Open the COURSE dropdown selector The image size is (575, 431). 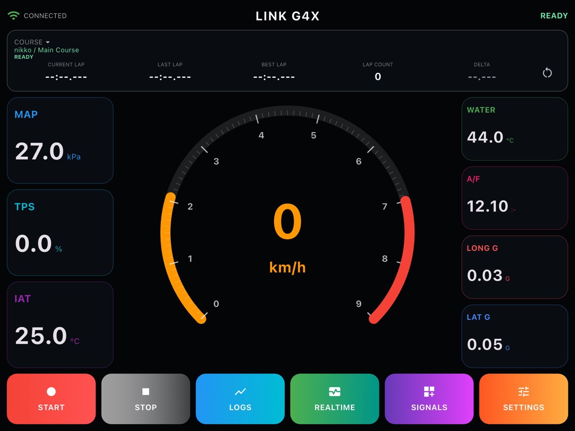click(x=32, y=42)
